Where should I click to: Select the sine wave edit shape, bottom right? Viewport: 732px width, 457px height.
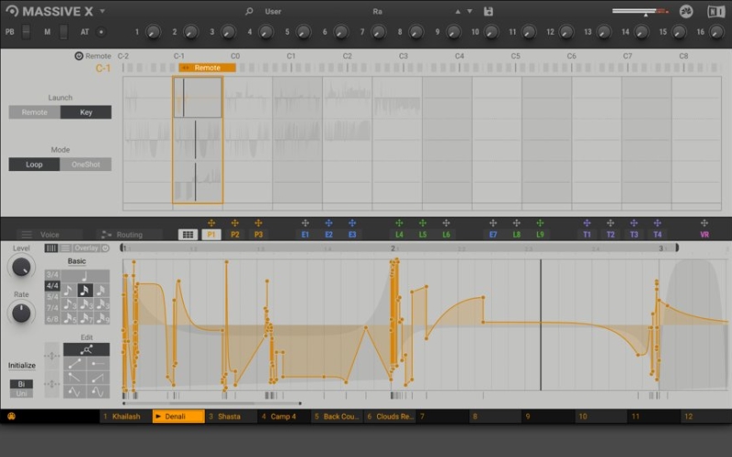click(98, 392)
